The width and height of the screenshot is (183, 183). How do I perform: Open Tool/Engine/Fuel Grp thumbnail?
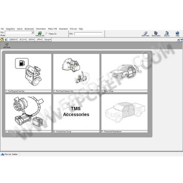(x=28, y=72)
